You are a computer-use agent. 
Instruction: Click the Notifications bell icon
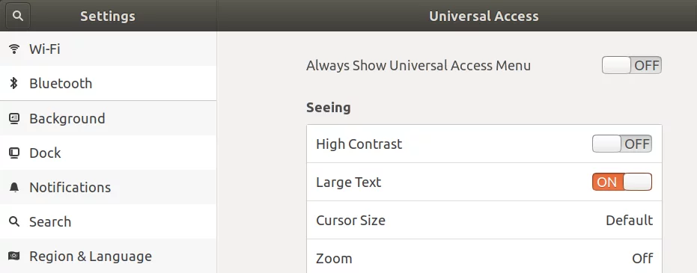14,187
